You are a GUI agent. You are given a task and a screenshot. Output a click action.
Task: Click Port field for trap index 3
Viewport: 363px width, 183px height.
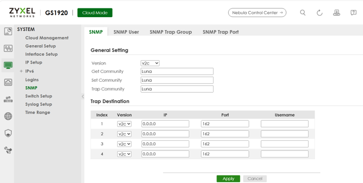click(225, 144)
